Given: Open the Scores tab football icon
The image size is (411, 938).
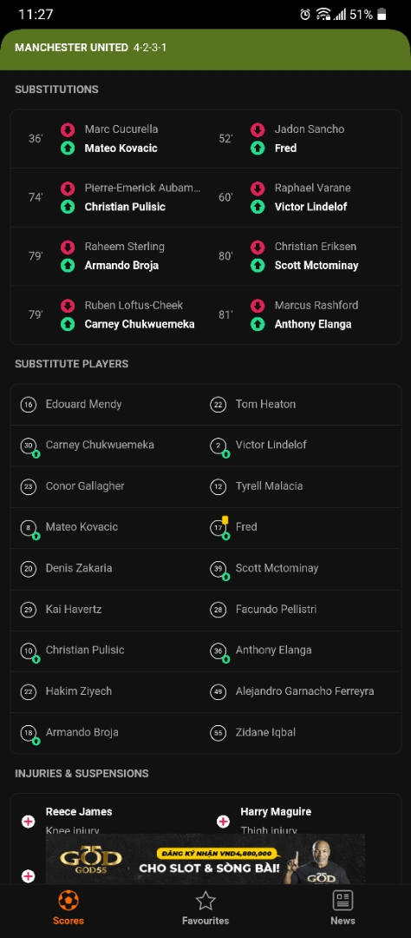Looking at the screenshot, I should (68, 900).
